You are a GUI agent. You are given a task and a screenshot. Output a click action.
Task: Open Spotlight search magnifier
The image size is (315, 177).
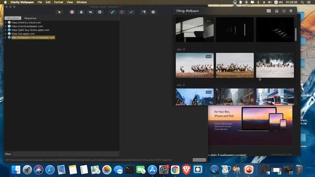302,2
